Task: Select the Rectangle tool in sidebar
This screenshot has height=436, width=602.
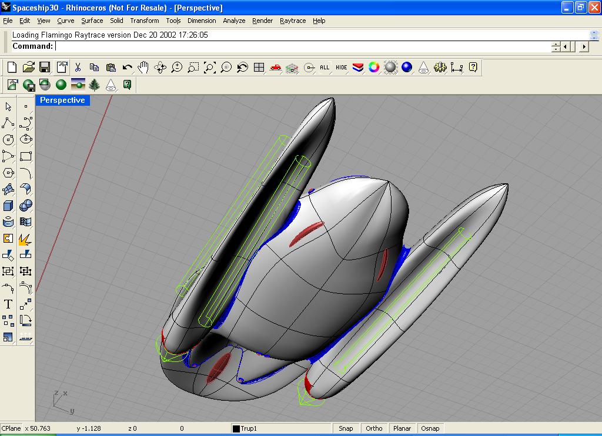Action: 26,156
